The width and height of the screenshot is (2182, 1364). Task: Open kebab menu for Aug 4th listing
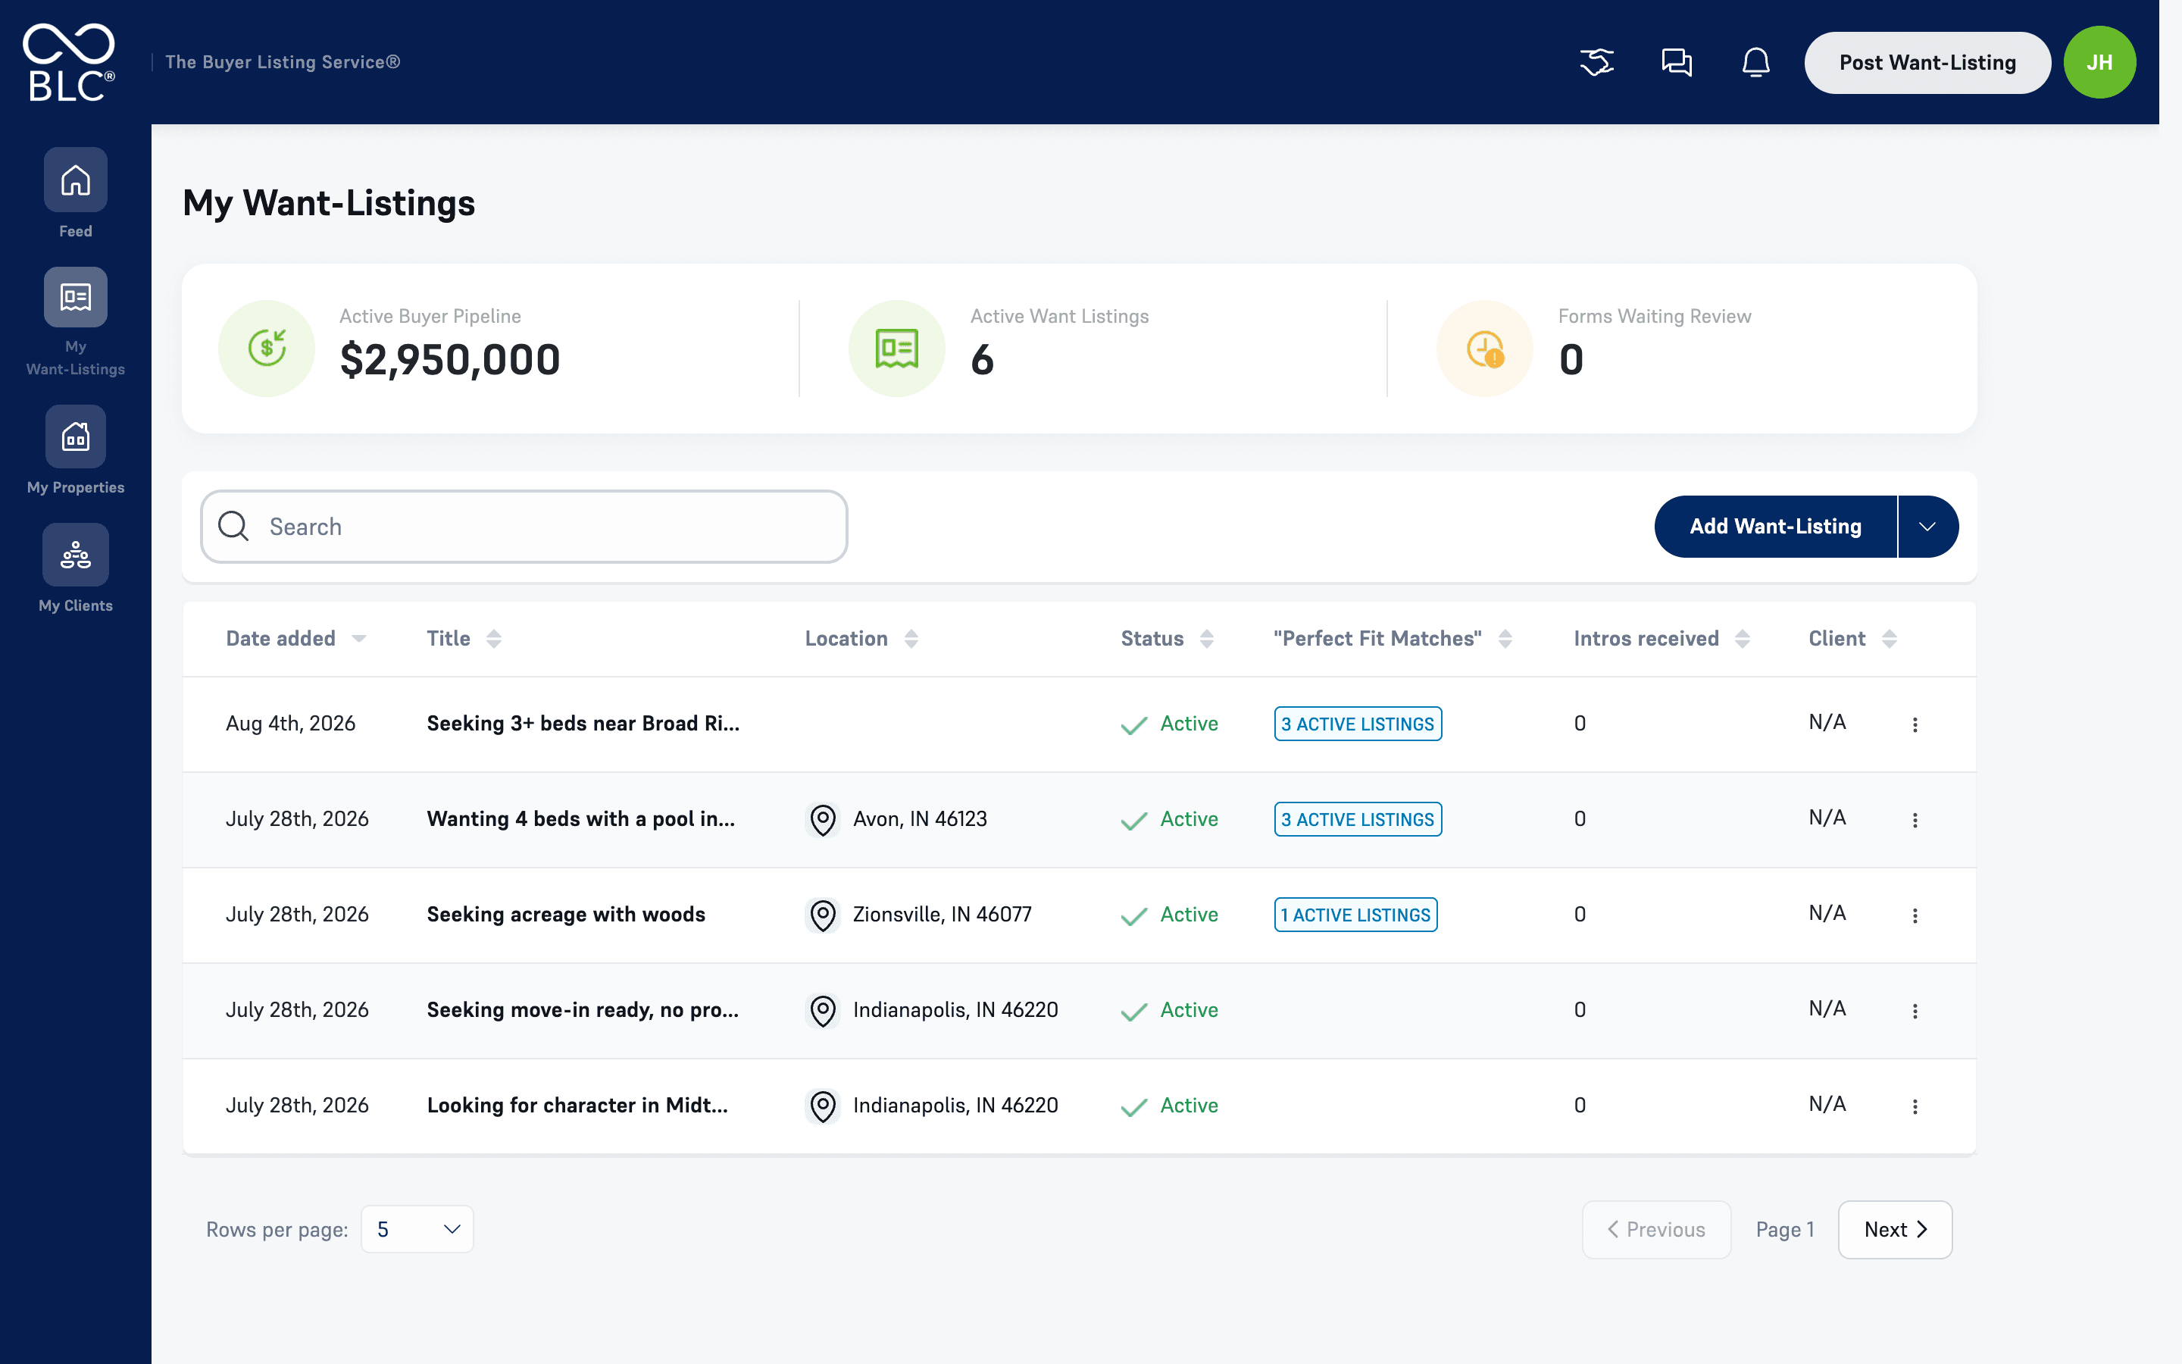pyautogui.click(x=1915, y=724)
